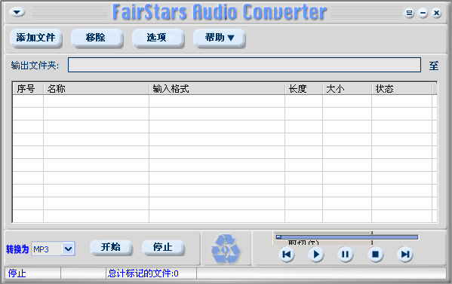Image resolution: width=452 pixels, height=284 pixels.
Task: Click the 大小 column header
Action: 347,89
